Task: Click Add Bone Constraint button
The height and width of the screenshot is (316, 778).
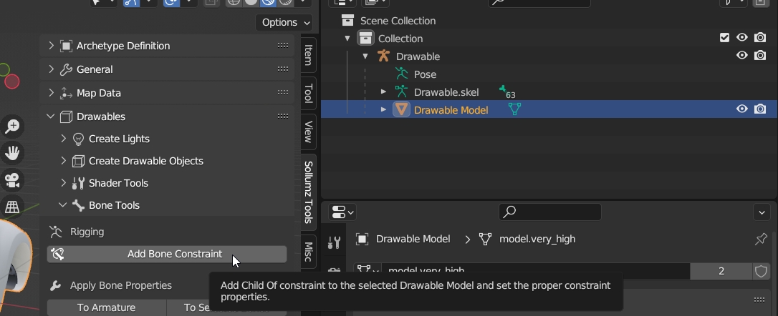Action: point(167,254)
